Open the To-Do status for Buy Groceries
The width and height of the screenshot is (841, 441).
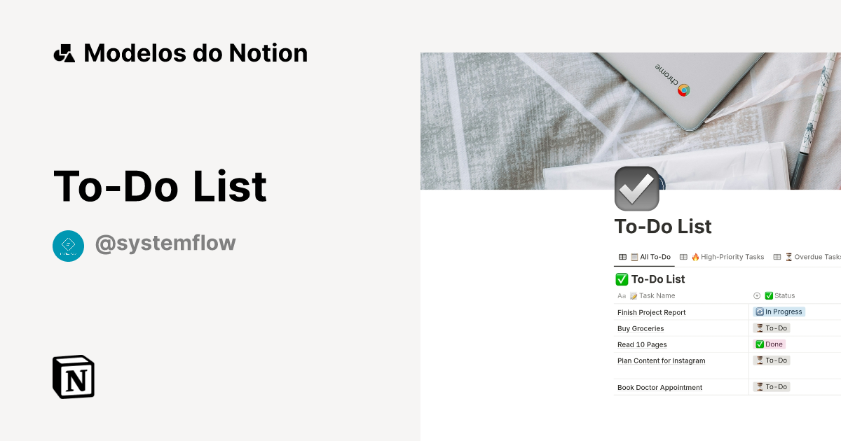pos(771,328)
